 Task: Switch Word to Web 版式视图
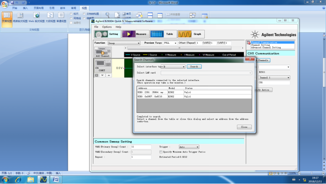[x=36, y=18]
